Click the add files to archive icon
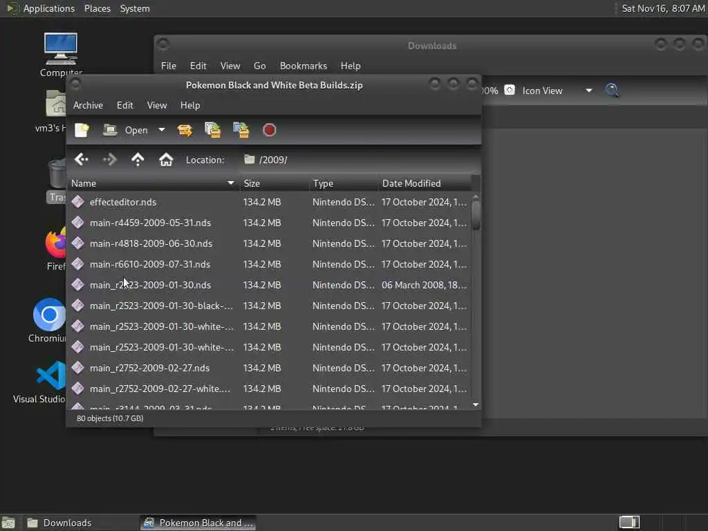The width and height of the screenshot is (708, 531). click(x=213, y=130)
